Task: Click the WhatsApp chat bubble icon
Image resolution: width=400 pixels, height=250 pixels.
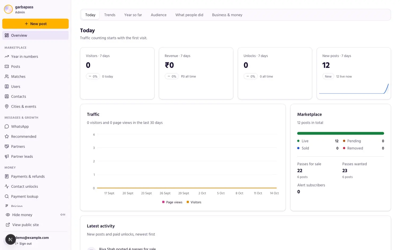Action: pyautogui.click(x=7, y=126)
